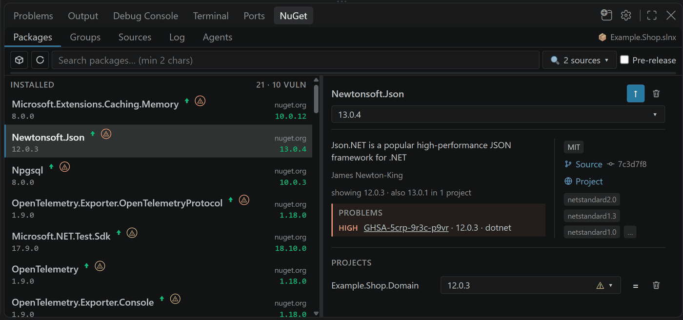Image resolution: width=683 pixels, height=320 pixels.
Task: Enable the Pre-release checkbox
Action: click(624, 60)
